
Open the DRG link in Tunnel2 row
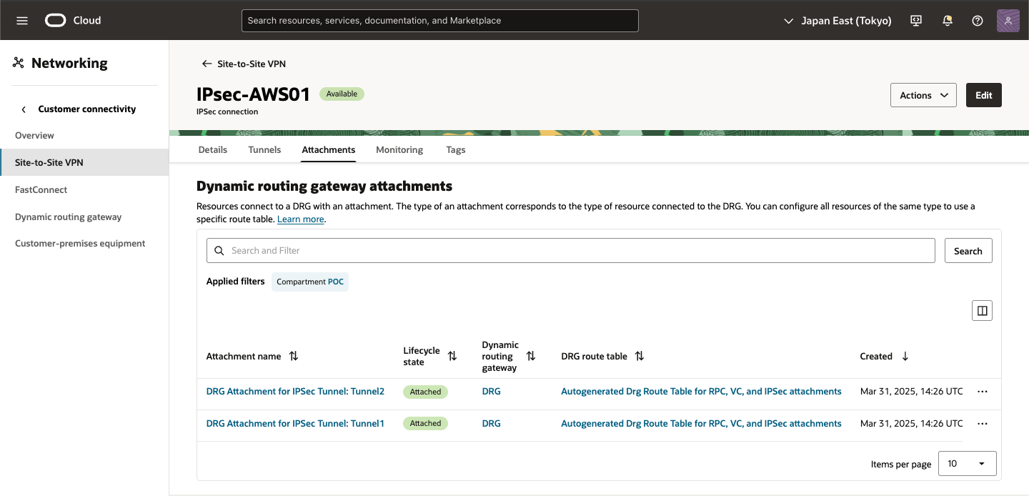[x=492, y=392]
